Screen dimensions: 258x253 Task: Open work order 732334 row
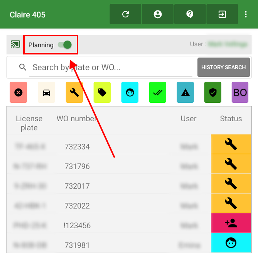click(77, 147)
